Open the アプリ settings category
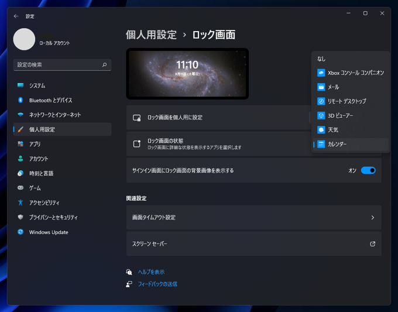This screenshot has width=398, height=312. [x=62, y=144]
